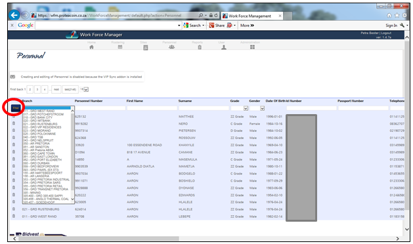Select 080 - GRD DURBAN branch option

tap(36, 163)
